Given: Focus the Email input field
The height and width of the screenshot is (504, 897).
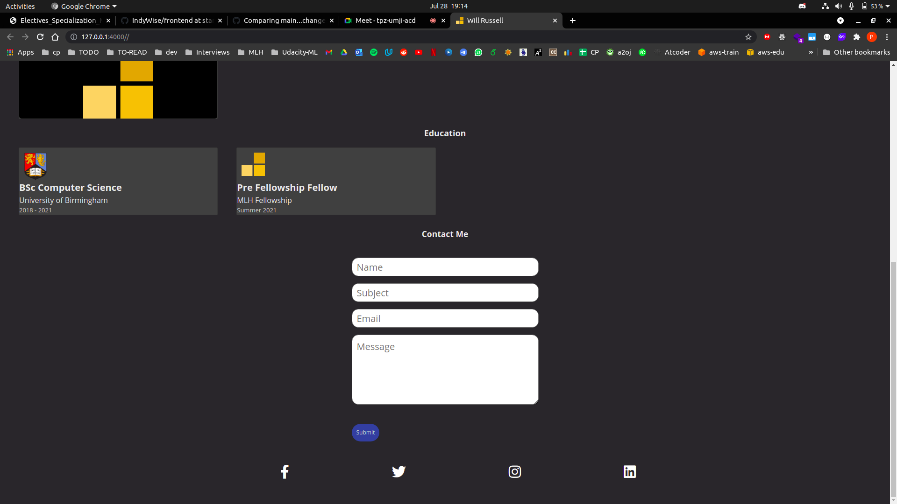Looking at the screenshot, I should (x=445, y=319).
